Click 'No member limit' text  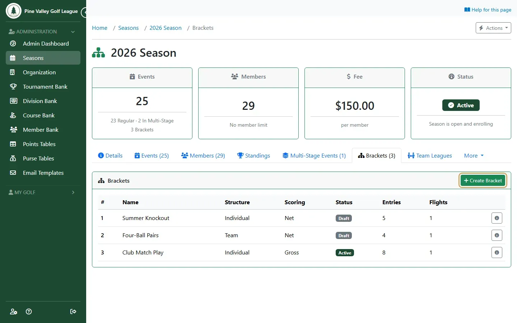click(248, 125)
